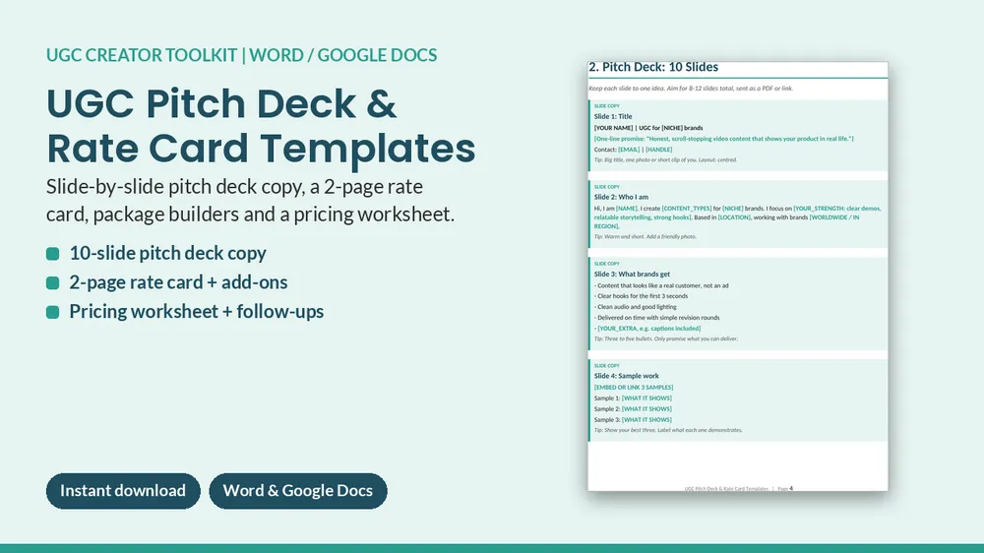The width and height of the screenshot is (984, 553).
Task: Click the 'Tip: Big title, one photo' note
Action: pos(665,160)
